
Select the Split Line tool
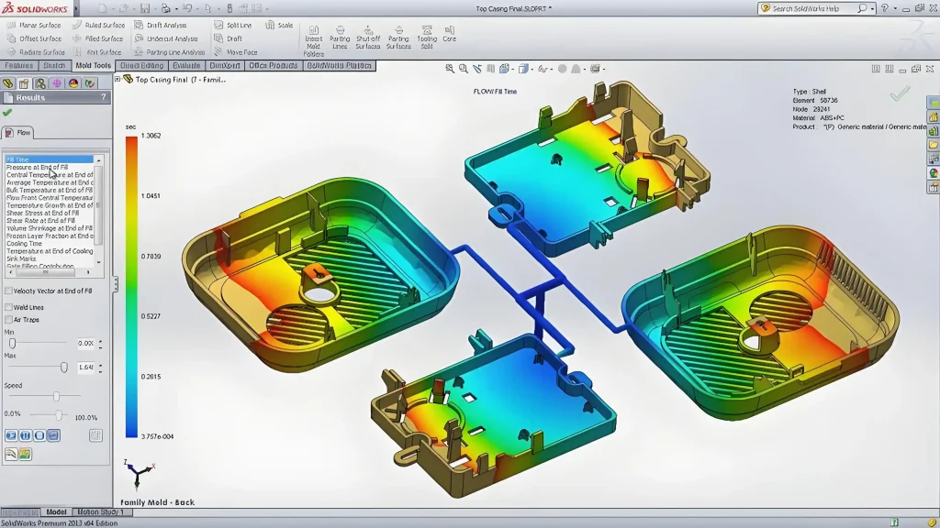click(233, 25)
